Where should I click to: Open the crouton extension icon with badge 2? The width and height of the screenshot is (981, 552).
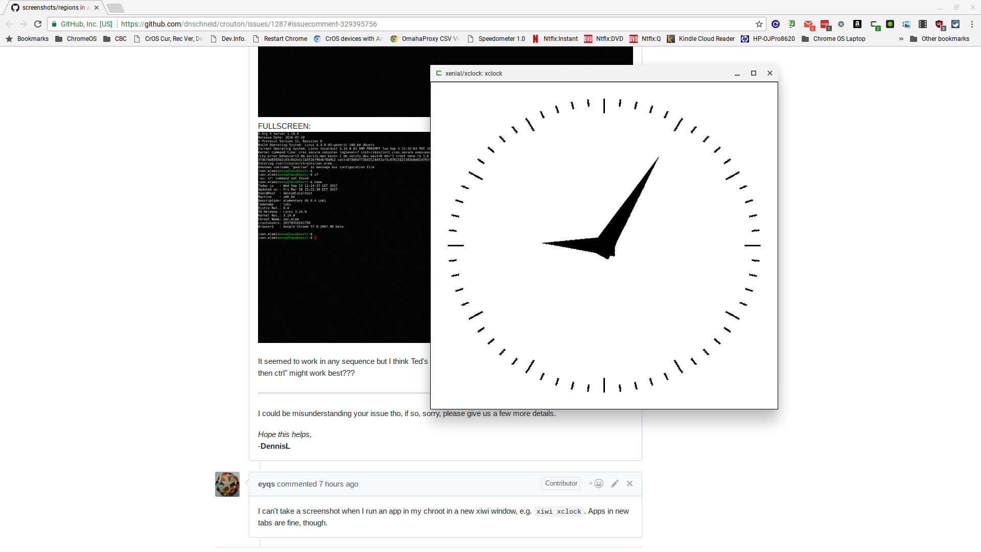coord(875,25)
